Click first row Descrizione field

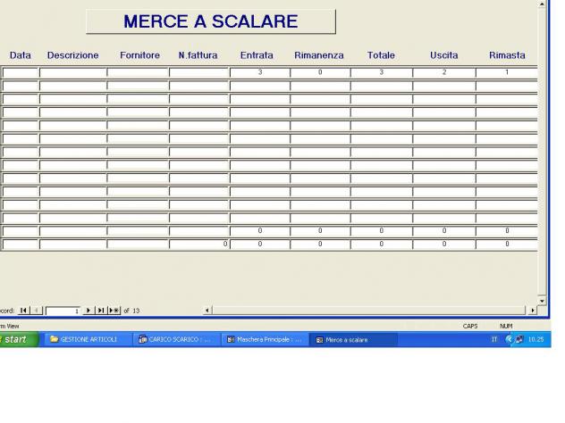(x=73, y=72)
